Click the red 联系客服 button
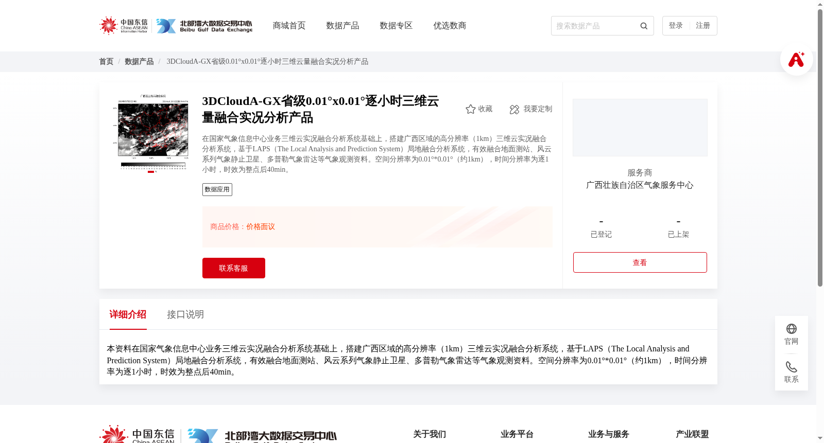 click(234, 268)
